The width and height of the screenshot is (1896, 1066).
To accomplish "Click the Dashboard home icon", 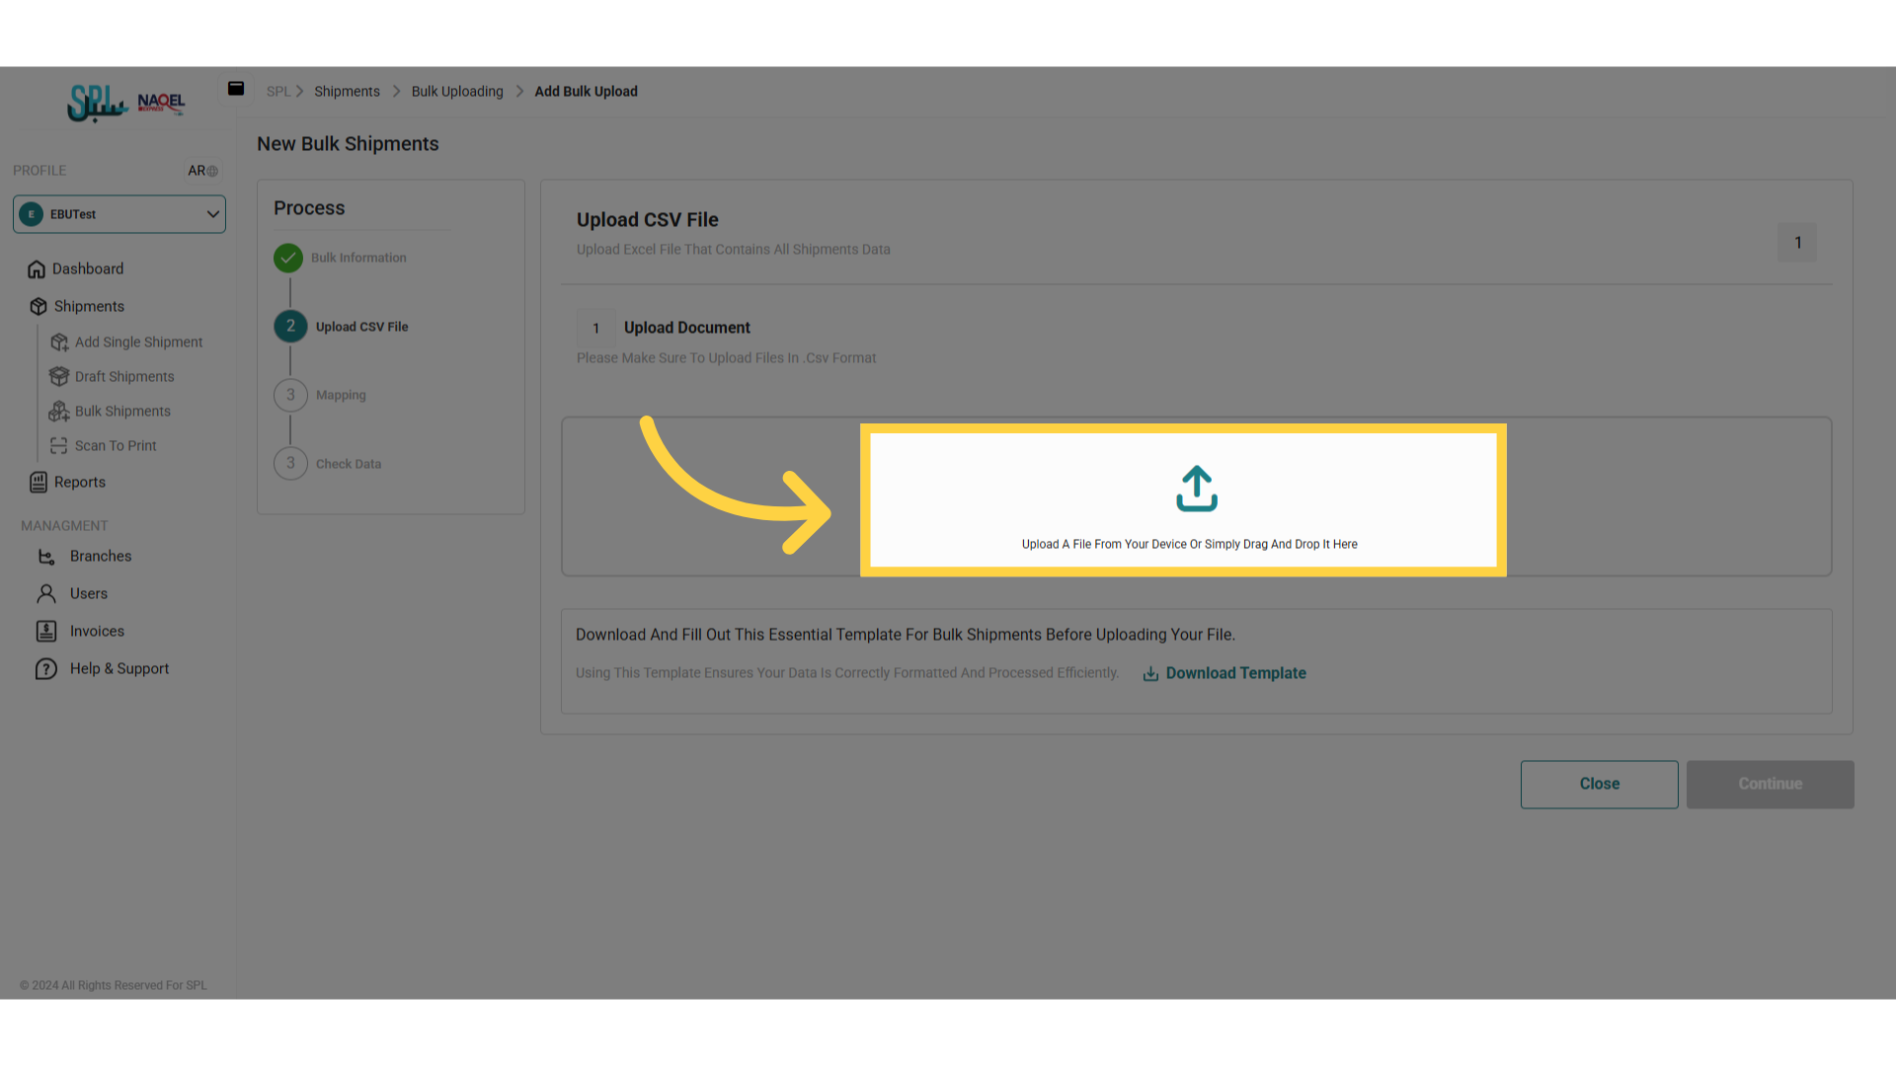I will (37, 269).
